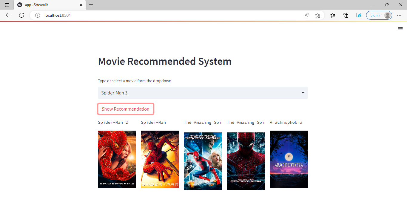Click the Arachnophobia poster
The width and height of the screenshot is (407, 217).
tap(289, 159)
